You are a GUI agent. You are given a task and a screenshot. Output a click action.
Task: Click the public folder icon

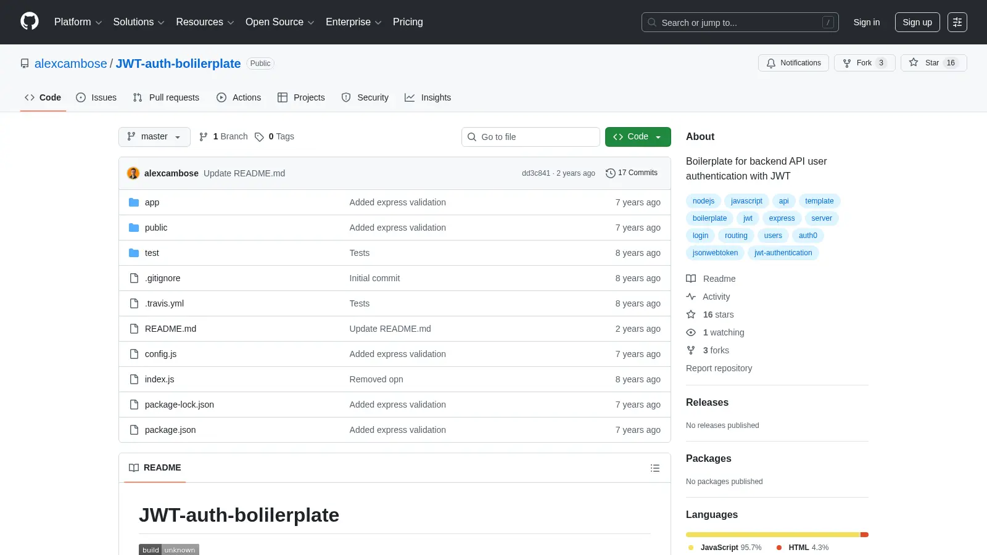point(134,228)
